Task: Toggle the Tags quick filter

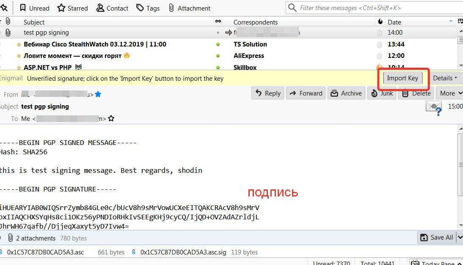Action: [148, 8]
